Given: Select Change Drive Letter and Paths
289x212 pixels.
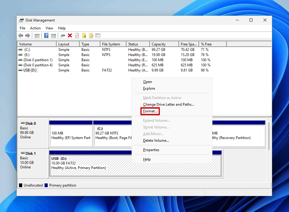Looking at the screenshot, I should click(172, 104).
